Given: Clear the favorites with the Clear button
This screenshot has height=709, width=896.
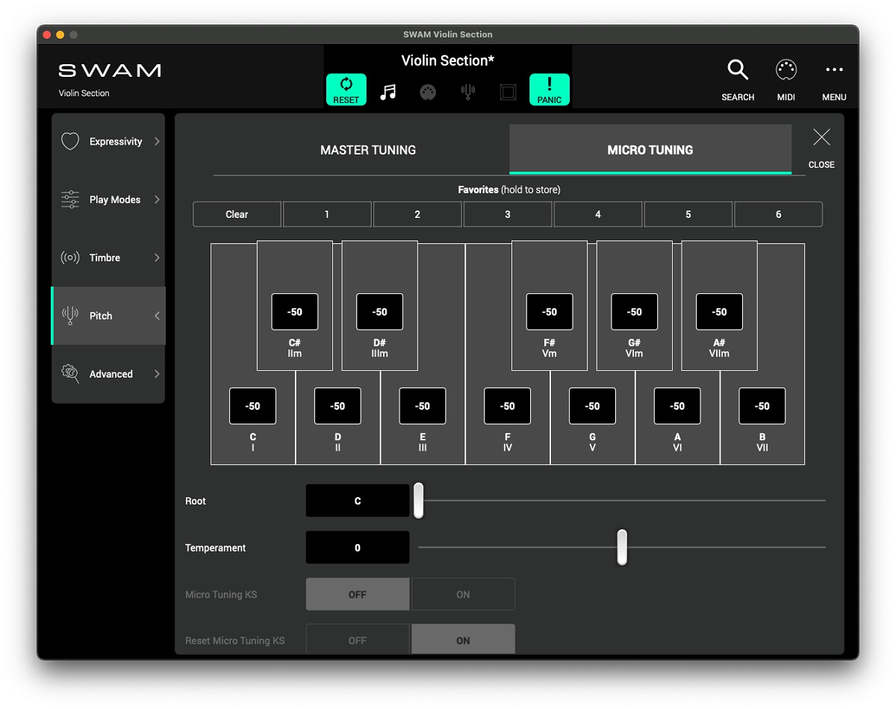Looking at the screenshot, I should click(237, 214).
